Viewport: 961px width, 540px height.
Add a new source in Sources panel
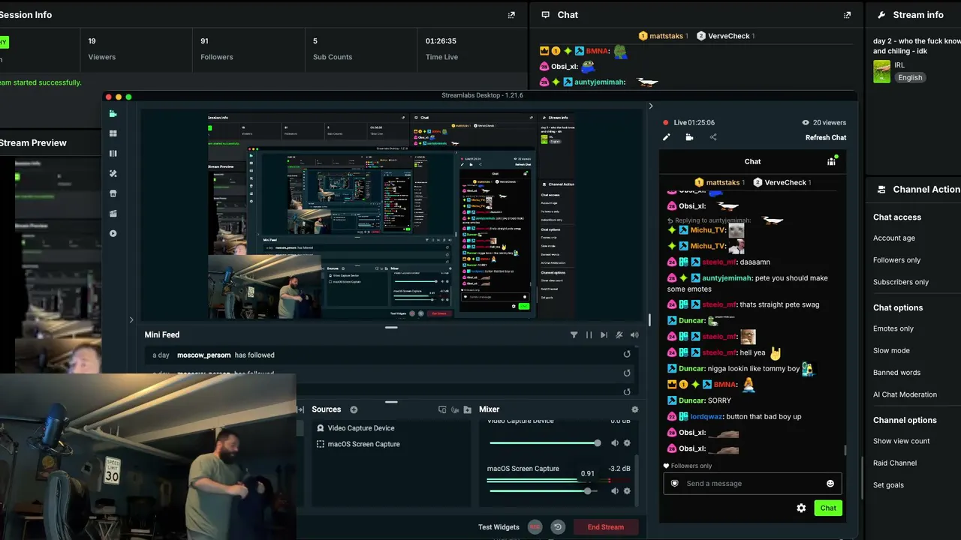[x=354, y=409]
